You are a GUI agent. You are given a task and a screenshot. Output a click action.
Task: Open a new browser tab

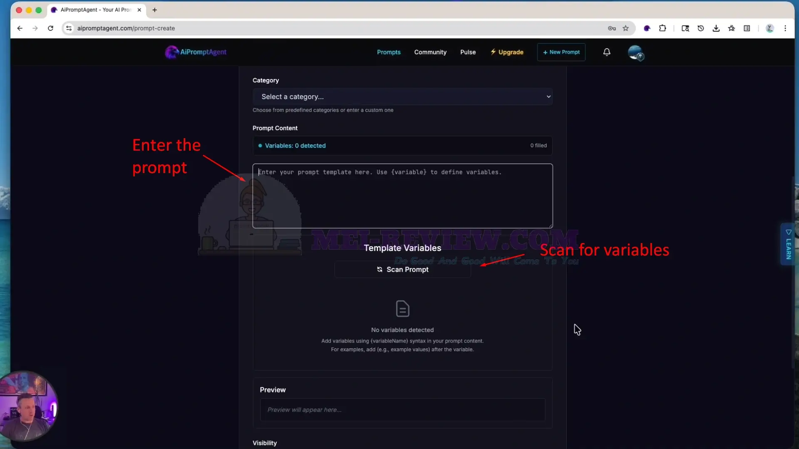(x=154, y=10)
